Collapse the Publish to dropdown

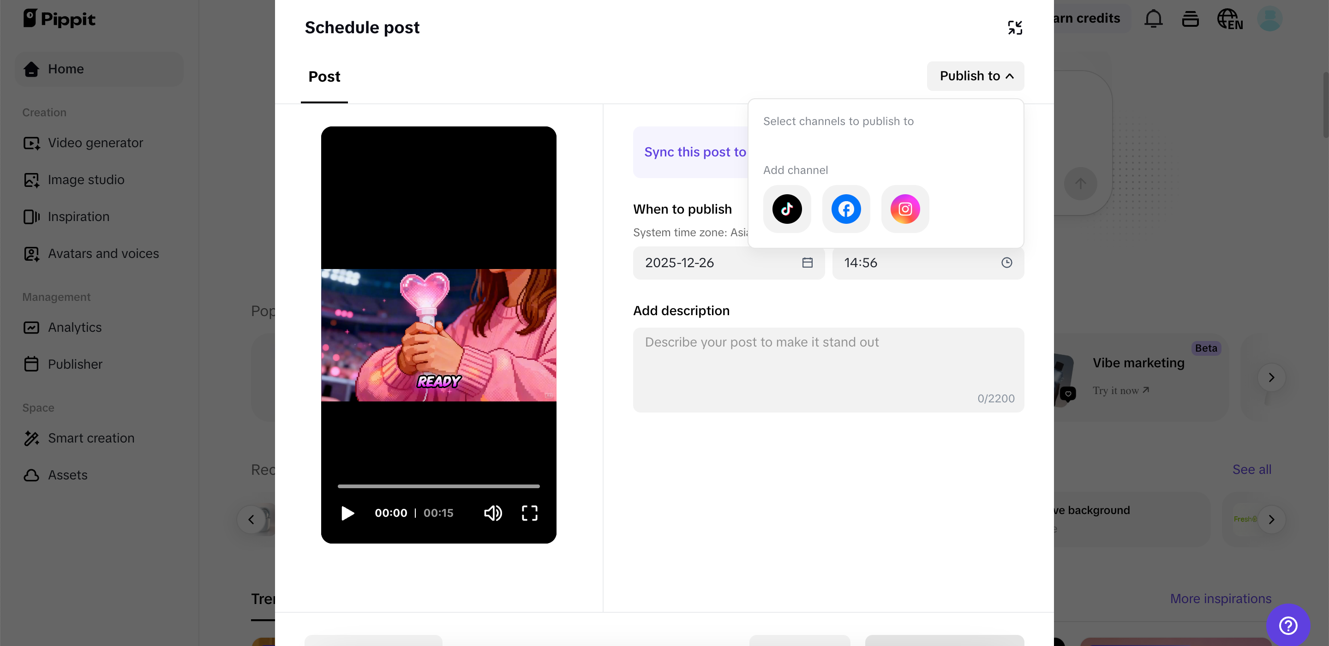tap(975, 76)
